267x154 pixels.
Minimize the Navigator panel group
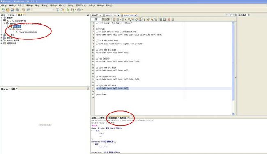[x=88, y=88]
